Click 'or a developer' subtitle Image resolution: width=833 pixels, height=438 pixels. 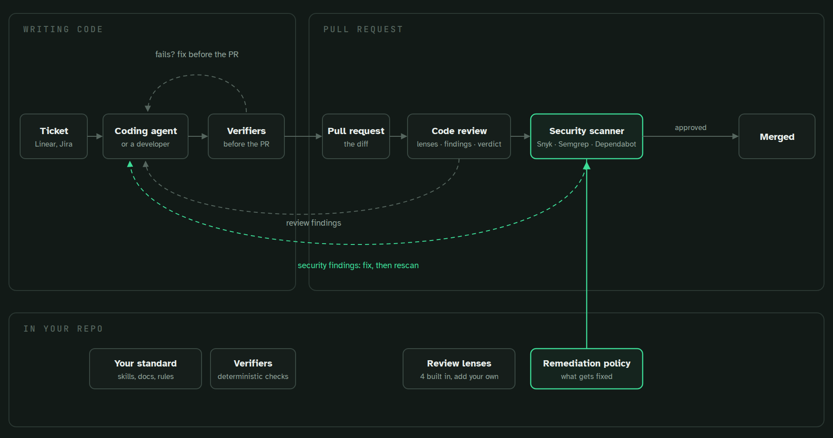point(146,144)
